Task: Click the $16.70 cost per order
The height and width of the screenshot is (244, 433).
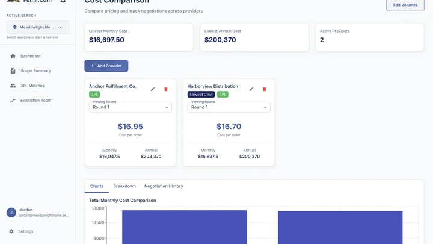Action: 229,127
